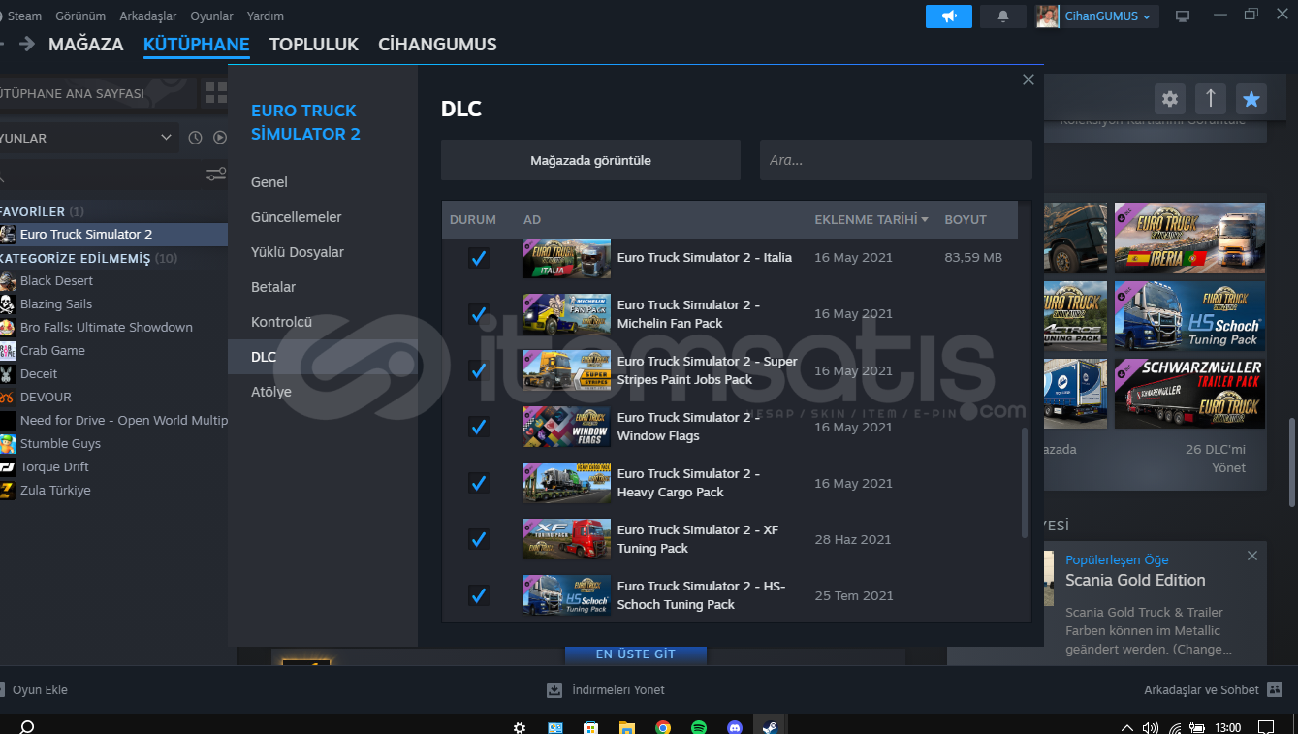The width and height of the screenshot is (1298, 734).
Task: Select Kontrolcü in properties sidebar
Action: (x=323, y=322)
